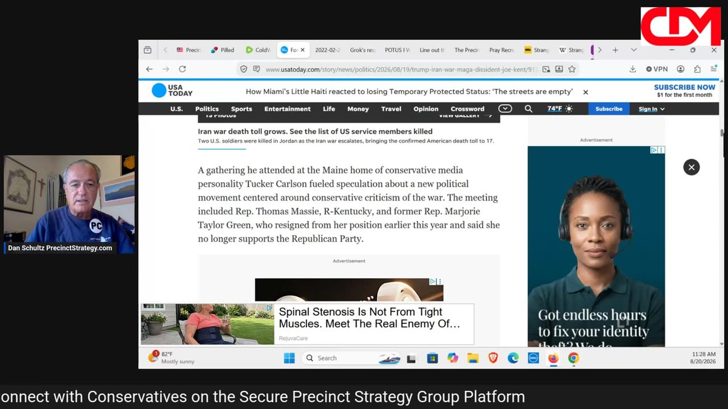Bookmark this page with the star icon
728x409 pixels.
click(572, 69)
